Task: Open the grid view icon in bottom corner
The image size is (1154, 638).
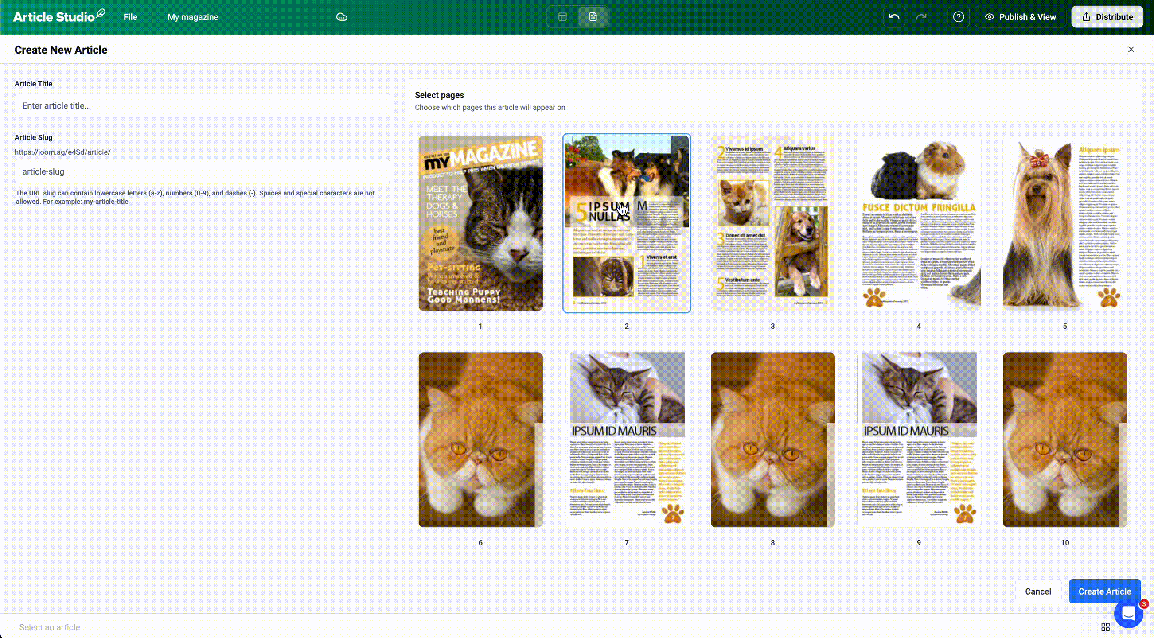Action: coord(1106,627)
